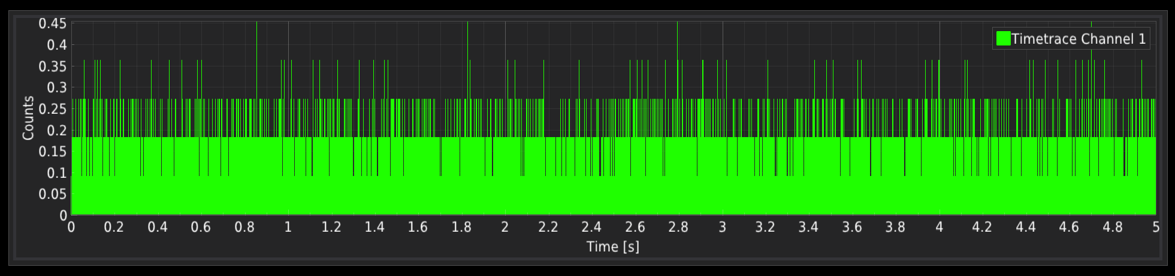
Task: Click the Time [s] axis title
Action: (612, 247)
